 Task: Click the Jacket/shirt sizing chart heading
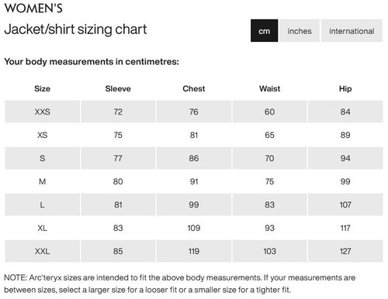point(75,29)
